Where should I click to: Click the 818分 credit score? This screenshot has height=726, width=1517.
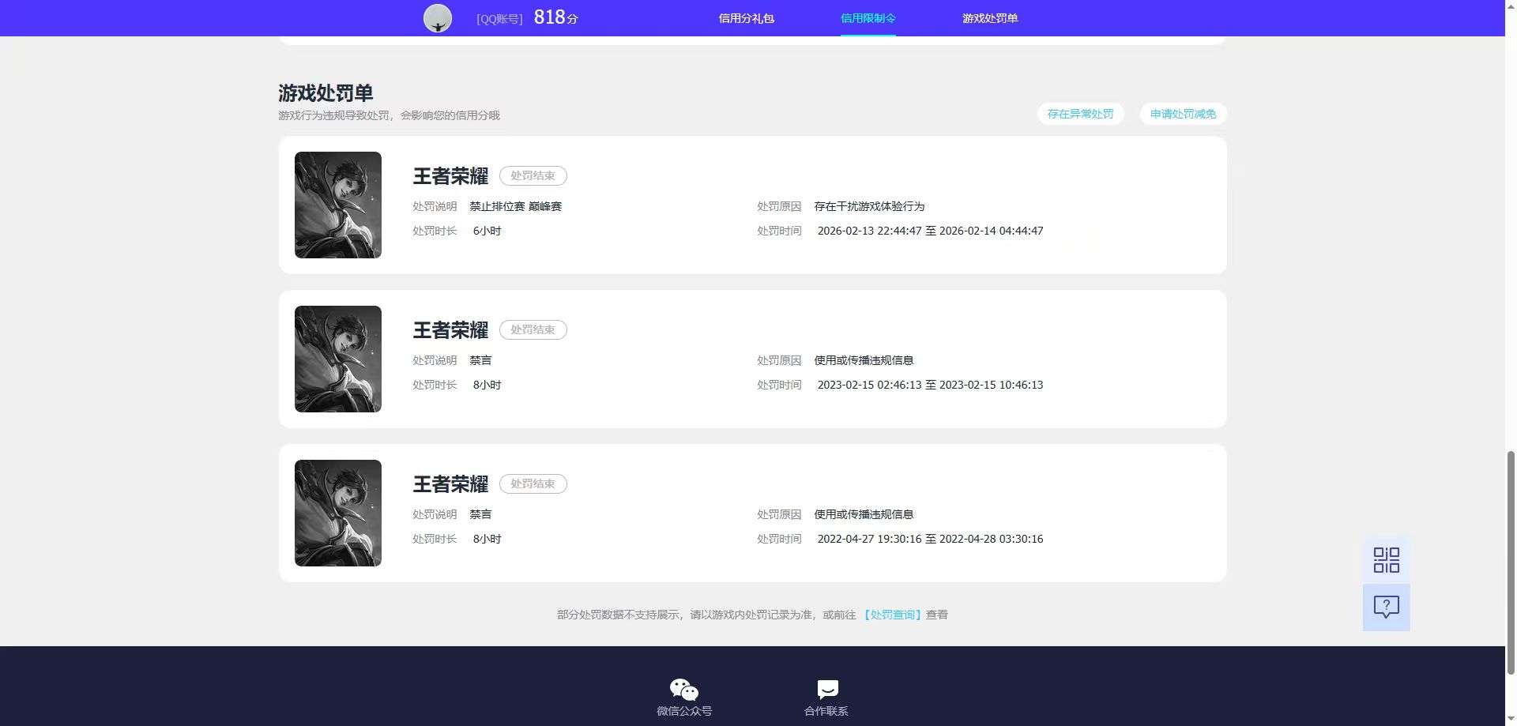[555, 17]
